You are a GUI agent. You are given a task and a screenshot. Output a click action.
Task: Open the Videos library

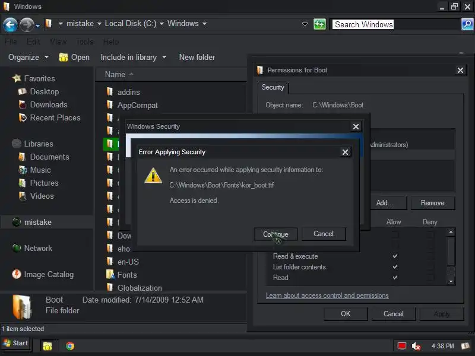[x=42, y=196]
